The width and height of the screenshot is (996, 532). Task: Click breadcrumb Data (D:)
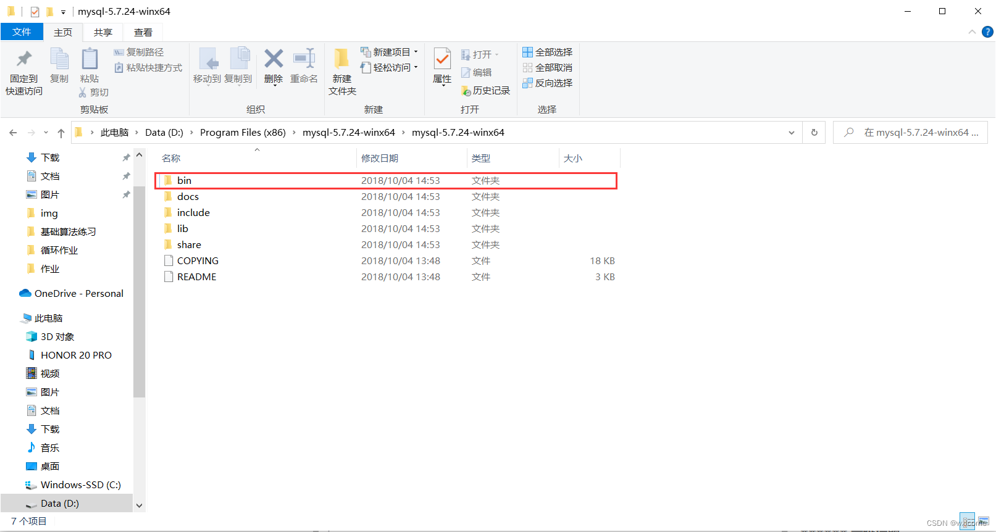click(164, 133)
